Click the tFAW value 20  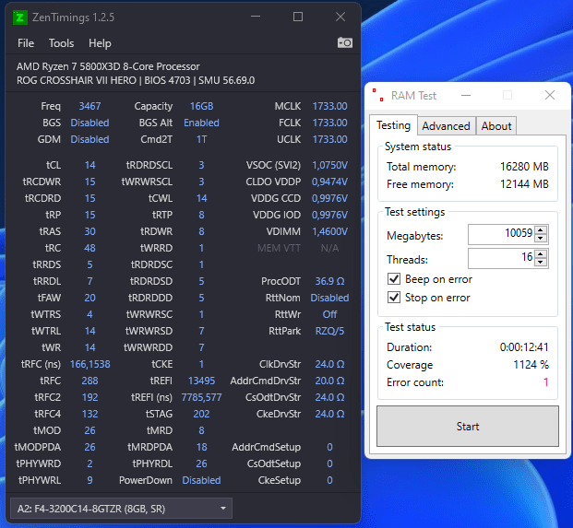(x=90, y=298)
